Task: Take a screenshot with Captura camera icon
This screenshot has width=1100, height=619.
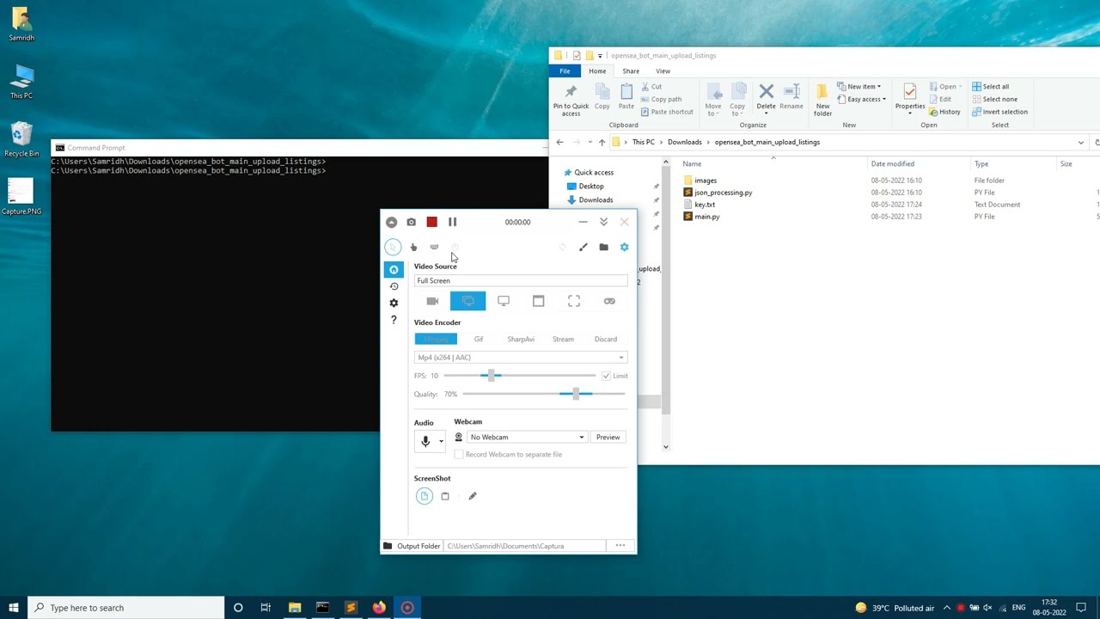Action: [412, 222]
